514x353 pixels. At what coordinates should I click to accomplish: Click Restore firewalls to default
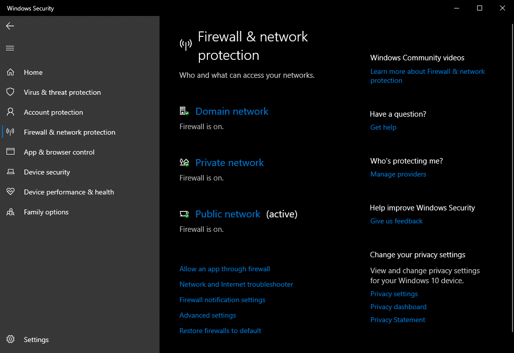(220, 331)
